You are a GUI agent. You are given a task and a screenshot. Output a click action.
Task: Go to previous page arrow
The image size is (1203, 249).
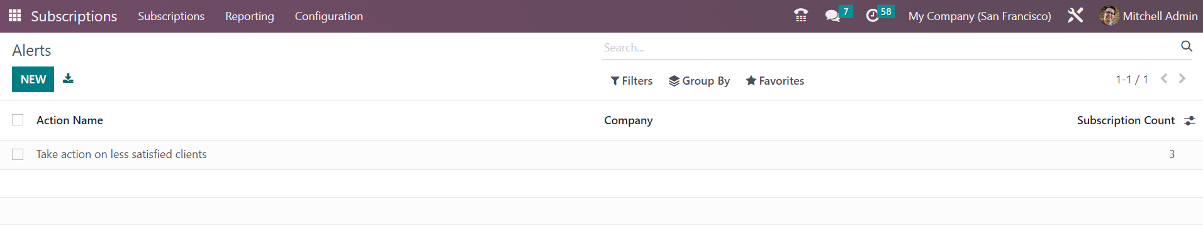(1164, 78)
